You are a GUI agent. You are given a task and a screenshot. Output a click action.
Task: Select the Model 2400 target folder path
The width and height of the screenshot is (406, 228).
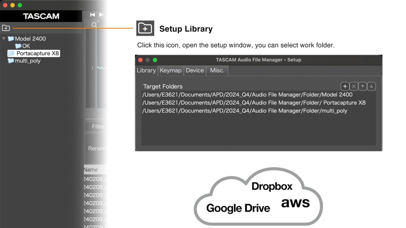(247, 94)
